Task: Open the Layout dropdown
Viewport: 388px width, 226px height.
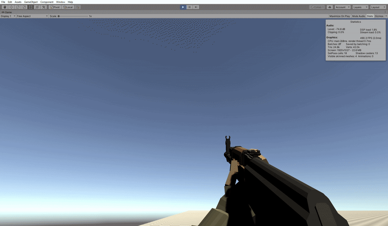Action: (x=378, y=7)
